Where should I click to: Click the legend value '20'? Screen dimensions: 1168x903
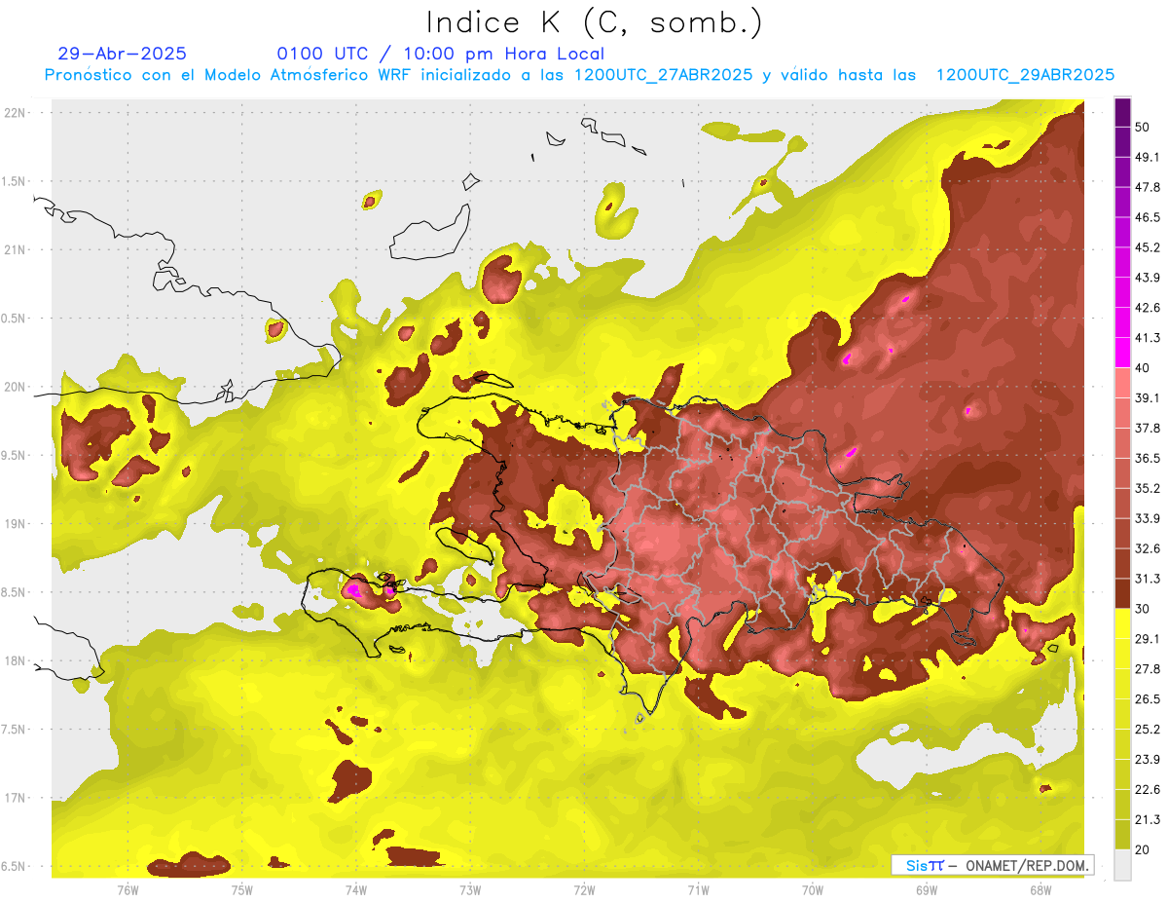(1143, 850)
